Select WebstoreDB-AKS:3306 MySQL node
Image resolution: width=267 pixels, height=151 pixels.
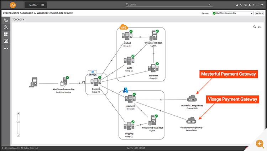click(153, 120)
